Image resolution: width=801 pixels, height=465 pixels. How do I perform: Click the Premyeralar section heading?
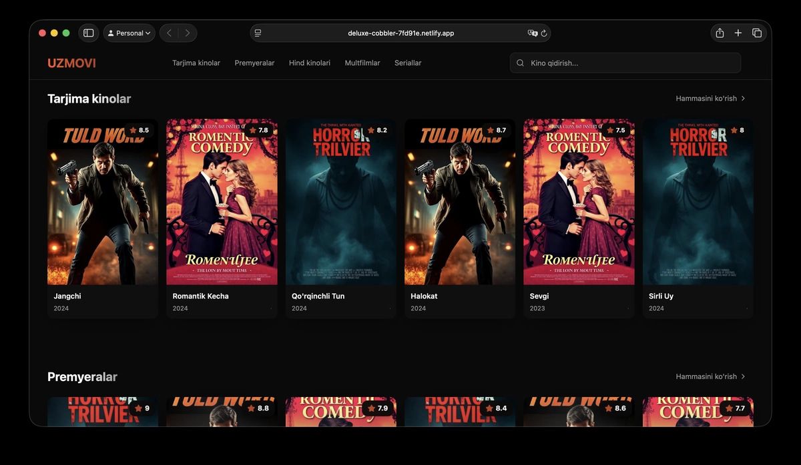click(82, 376)
